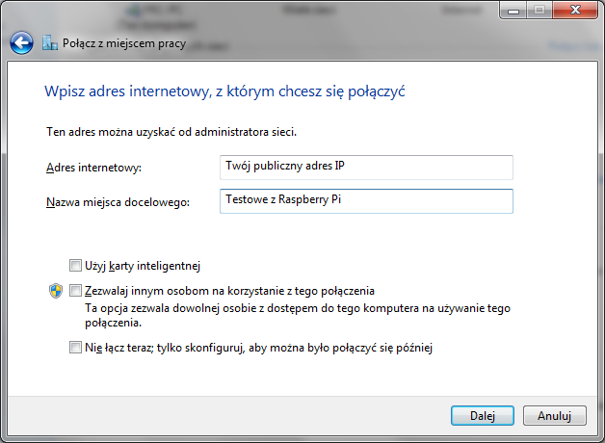Image resolution: width=605 pixels, height=443 pixels.
Task: Click the Adres internetowy label
Action: (x=94, y=168)
